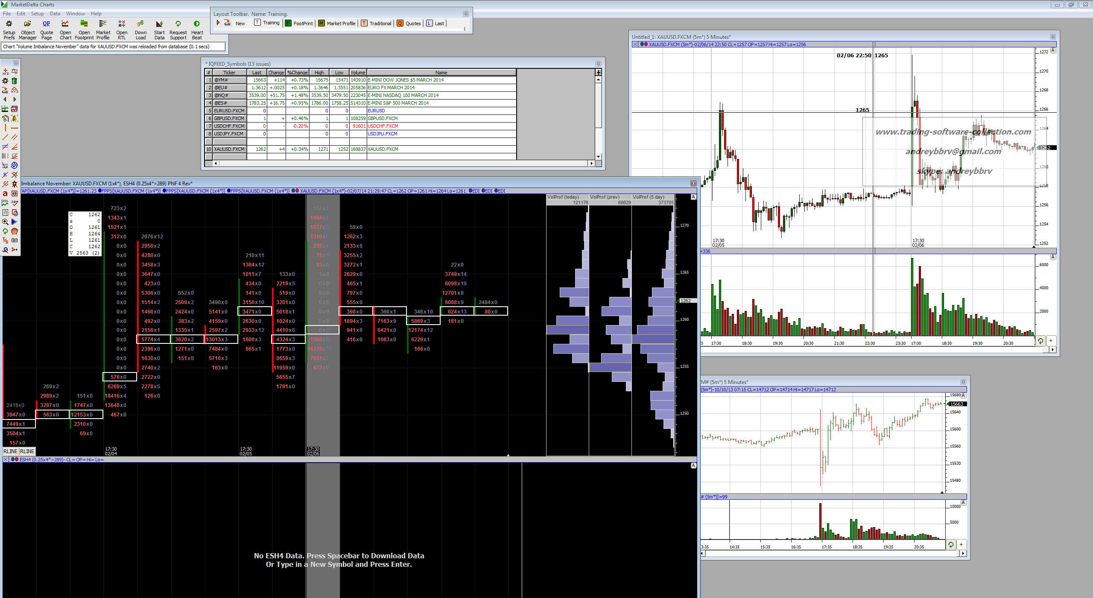Select the trash can delete tool
1093x598 pixels.
click(x=15, y=81)
